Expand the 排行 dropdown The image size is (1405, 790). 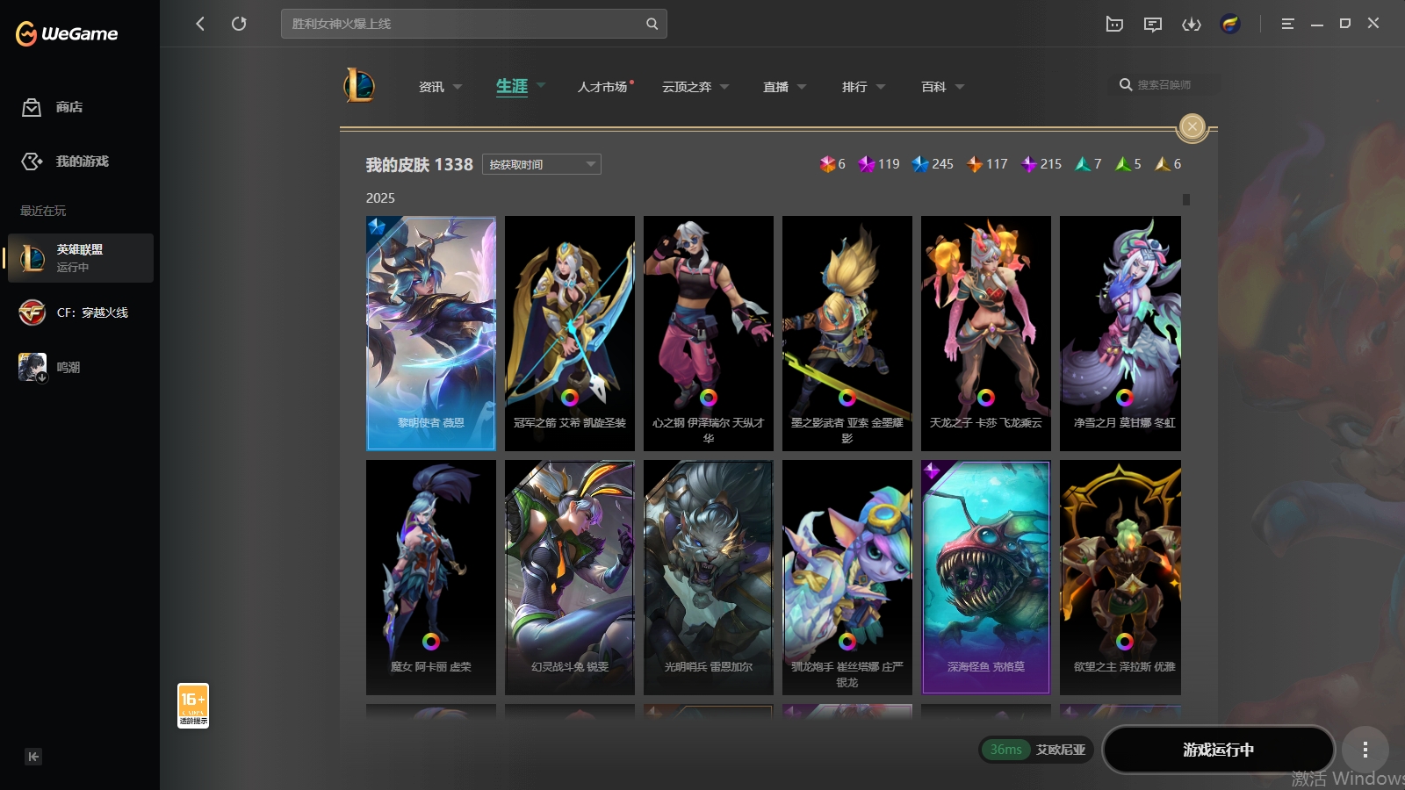click(x=881, y=87)
